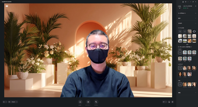The width and height of the screenshot is (198, 107).
Task: Select the first room virtual background thumbnail
Action: pos(180,36)
